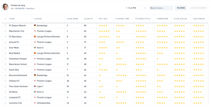The image size is (211, 107).
Task: Click the CREATE REPORT button
Action: pyautogui.click(x=199, y=8)
